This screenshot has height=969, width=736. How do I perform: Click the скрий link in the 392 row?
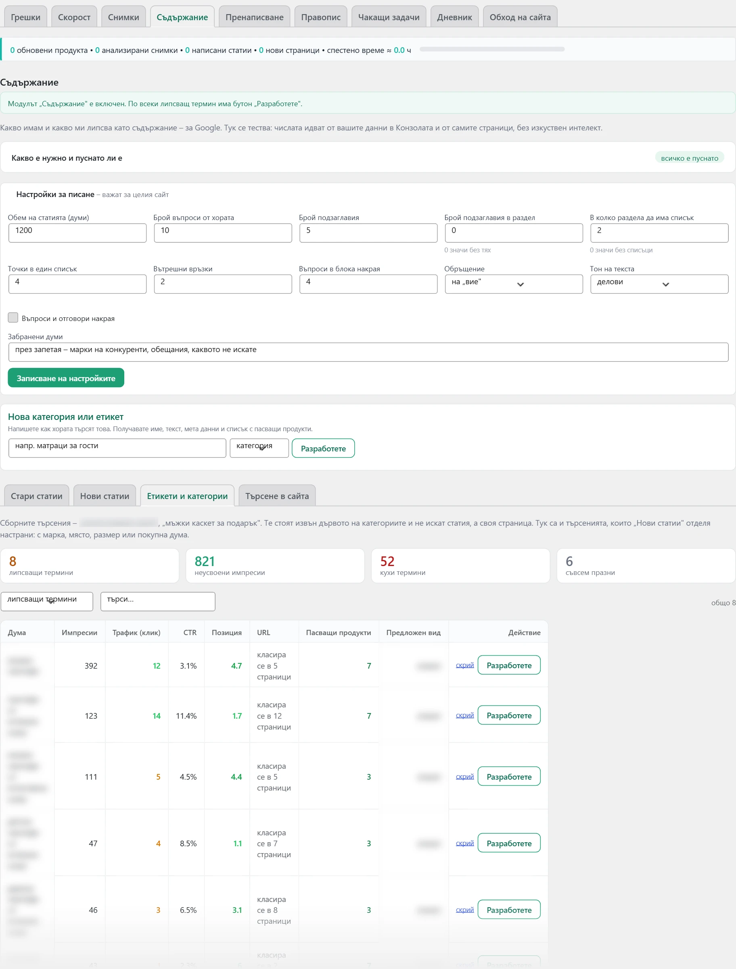(x=465, y=665)
